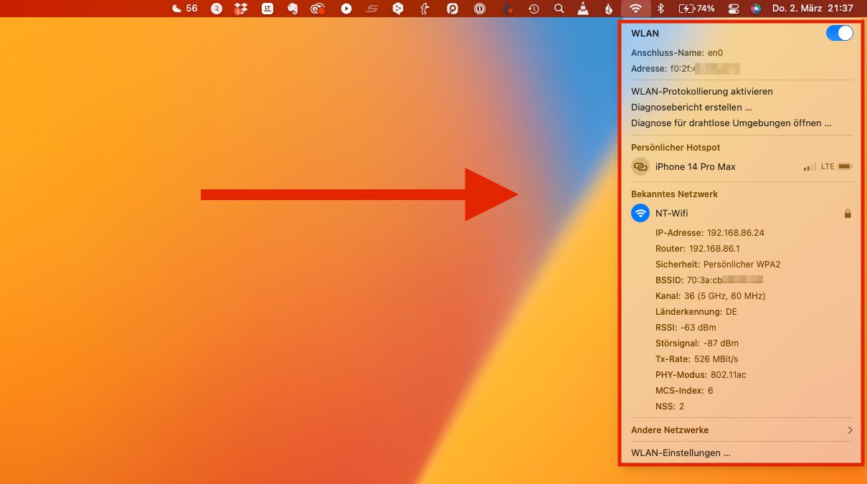Open Time Machine clock icon
Screen dimensions: 867x484
(534, 9)
